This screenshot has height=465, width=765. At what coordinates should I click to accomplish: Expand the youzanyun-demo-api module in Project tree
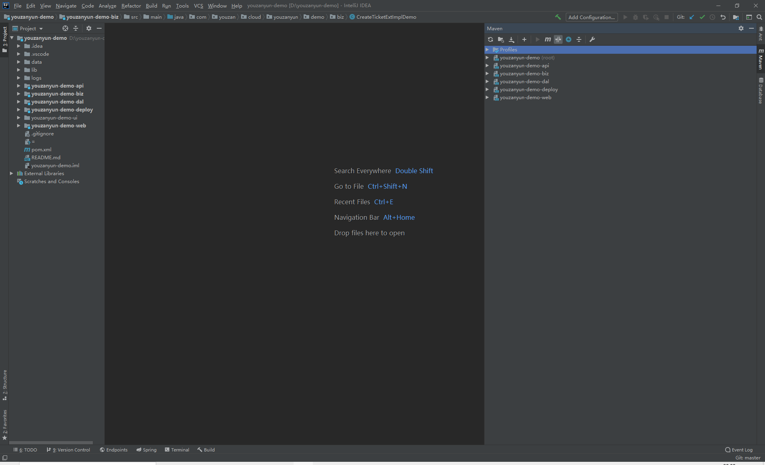coord(19,86)
